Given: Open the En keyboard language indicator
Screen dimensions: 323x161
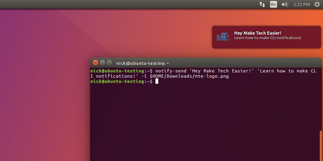Looking at the screenshot, I should pos(273,4).
